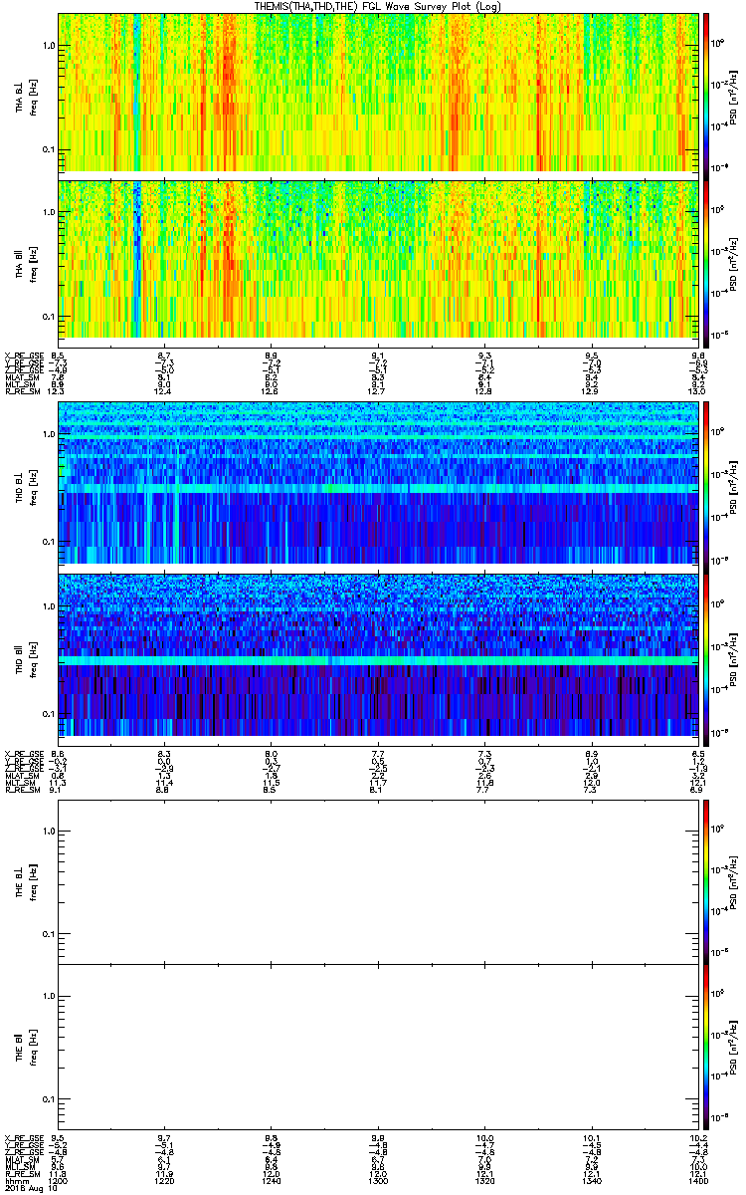Click the 1200 time tick label

tap(59, 1181)
